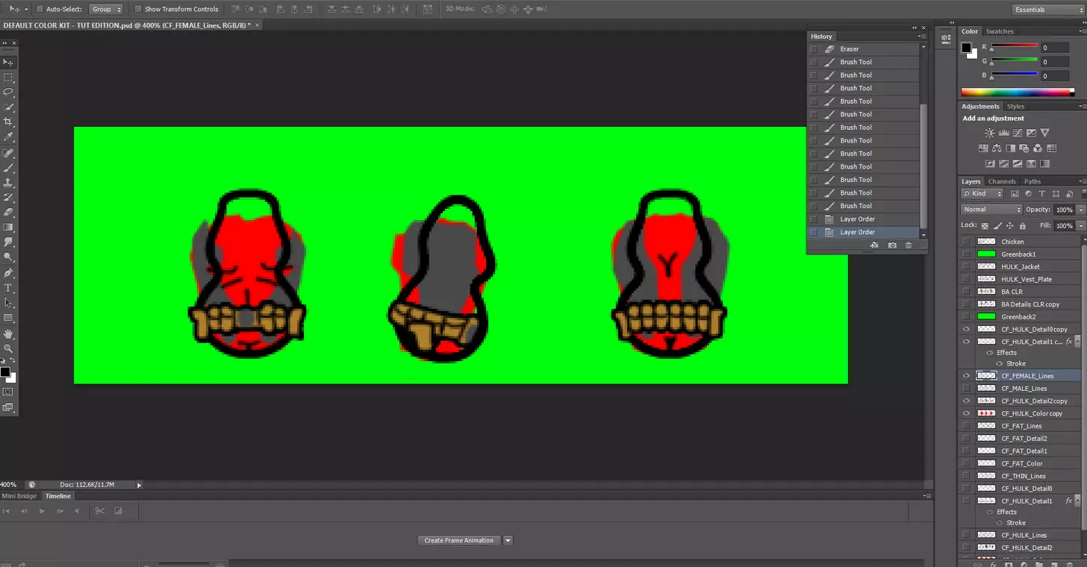The height and width of the screenshot is (567, 1087).
Task: Click the red R channel slider
Action: [1014, 48]
